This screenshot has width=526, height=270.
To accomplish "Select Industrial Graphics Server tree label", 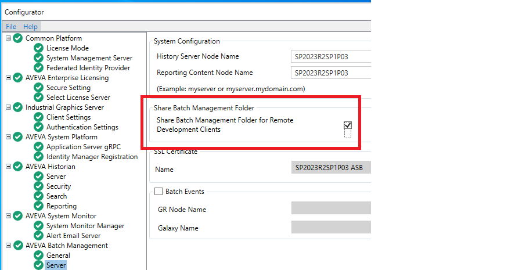I will click(x=65, y=107).
